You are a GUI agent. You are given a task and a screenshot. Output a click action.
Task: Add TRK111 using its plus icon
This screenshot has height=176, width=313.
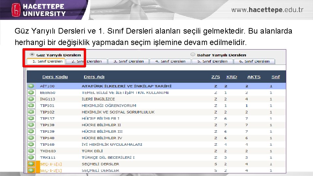31,157
